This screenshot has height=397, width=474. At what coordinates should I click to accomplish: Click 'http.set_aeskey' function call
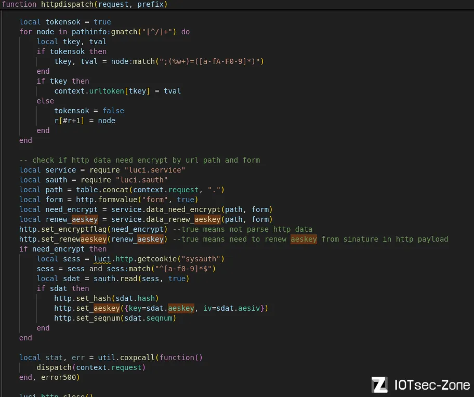87,309
